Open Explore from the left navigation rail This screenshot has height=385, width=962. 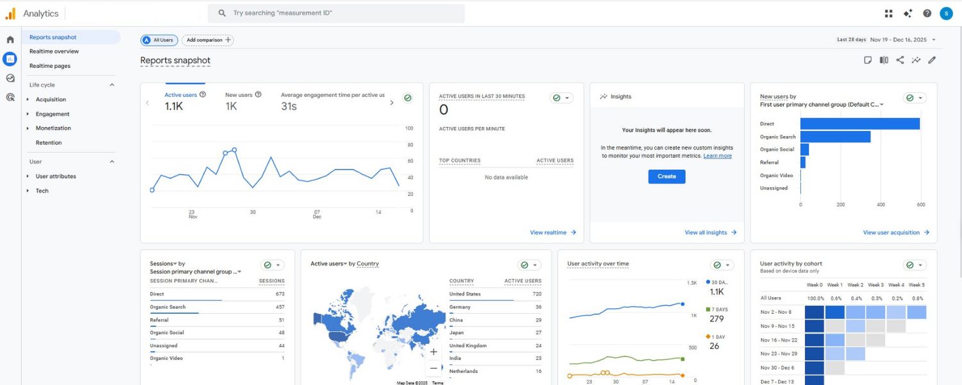click(9, 78)
